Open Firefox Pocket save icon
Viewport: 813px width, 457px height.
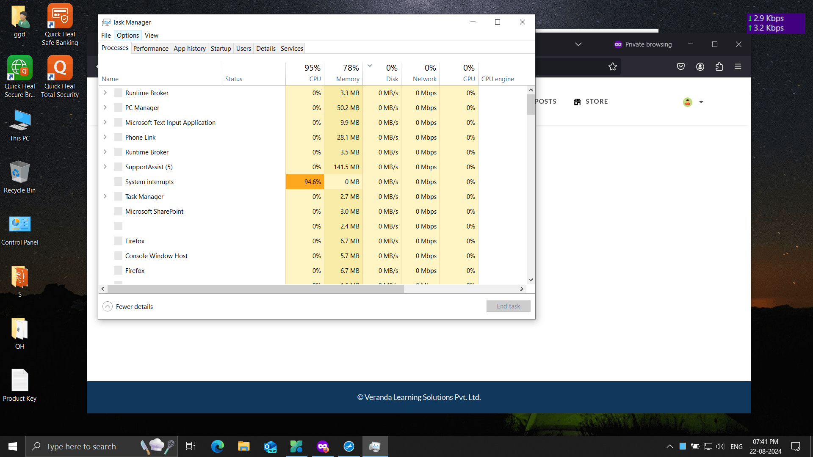point(681,66)
